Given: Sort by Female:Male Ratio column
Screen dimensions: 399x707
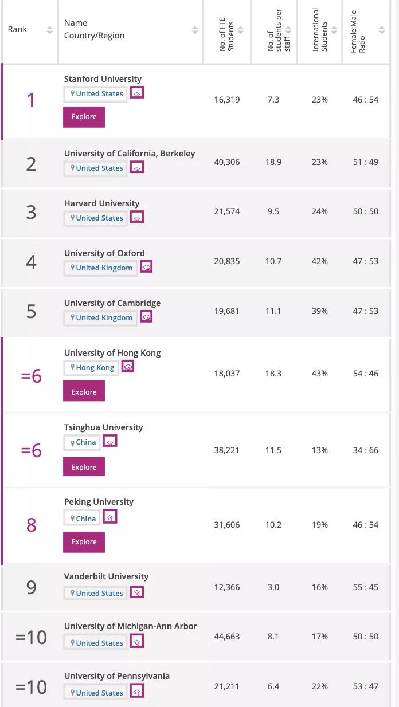Looking at the screenshot, I should click(382, 30).
